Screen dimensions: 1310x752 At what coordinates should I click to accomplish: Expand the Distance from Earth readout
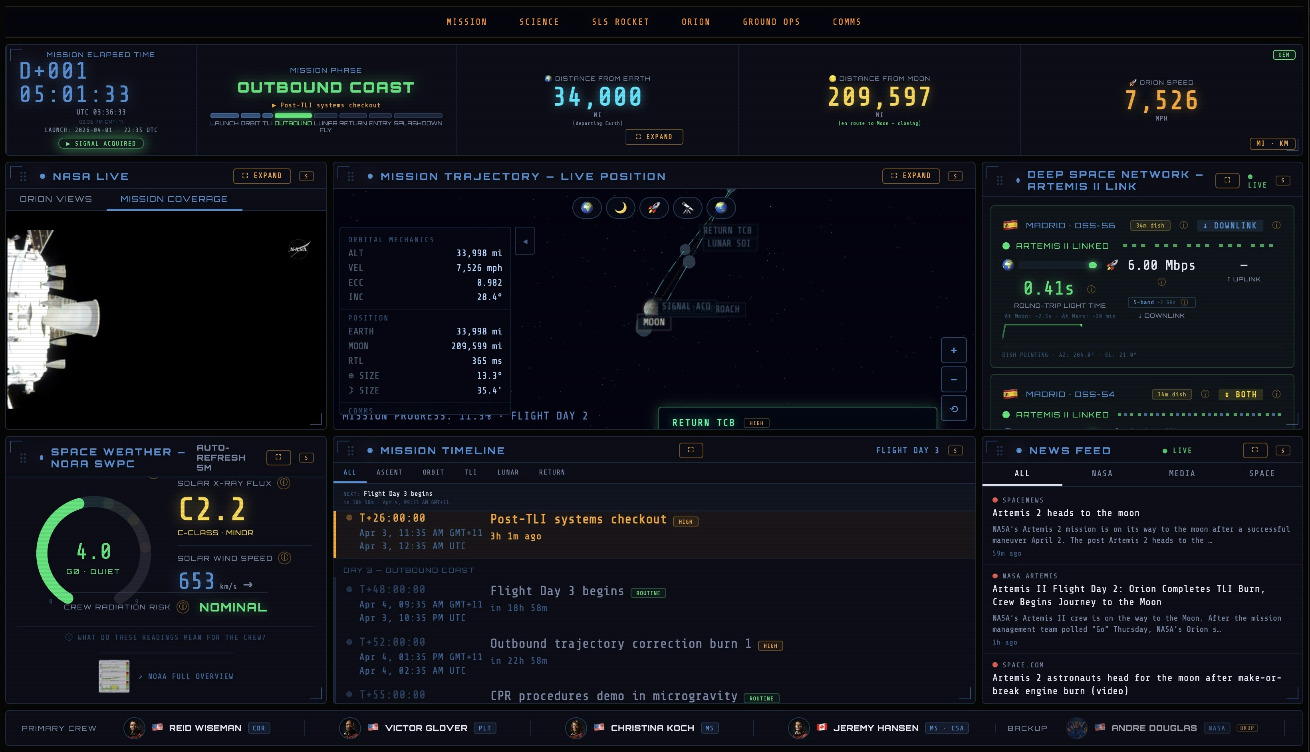point(654,137)
